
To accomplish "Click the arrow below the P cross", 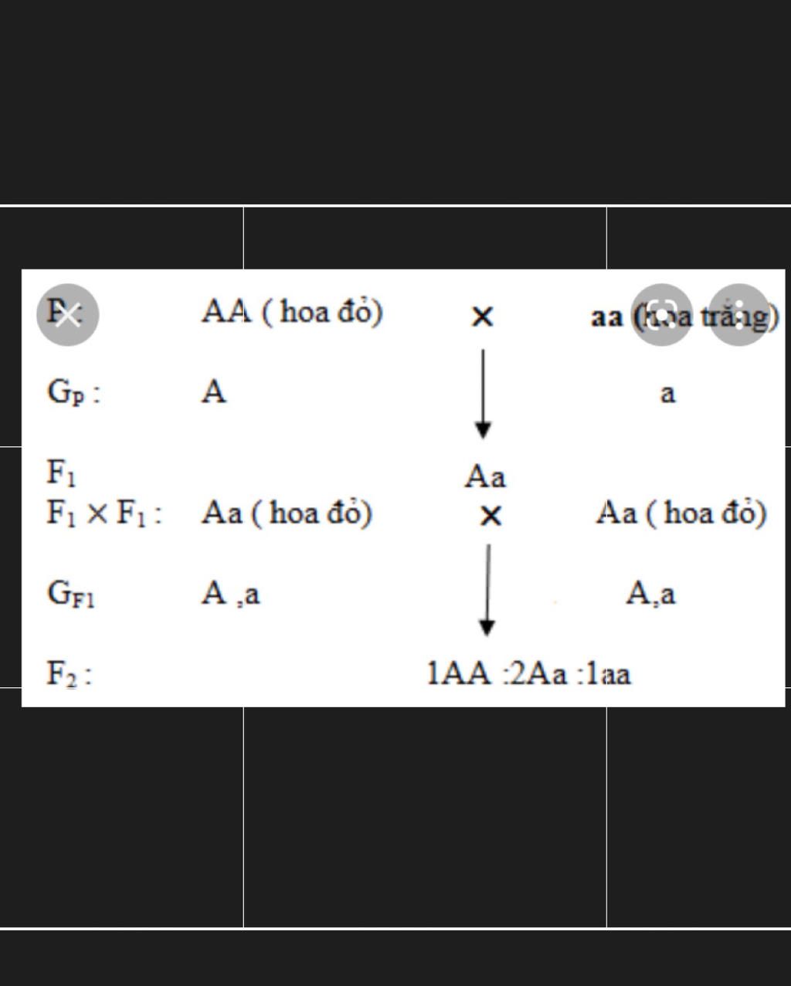I will click(x=483, y=394).
